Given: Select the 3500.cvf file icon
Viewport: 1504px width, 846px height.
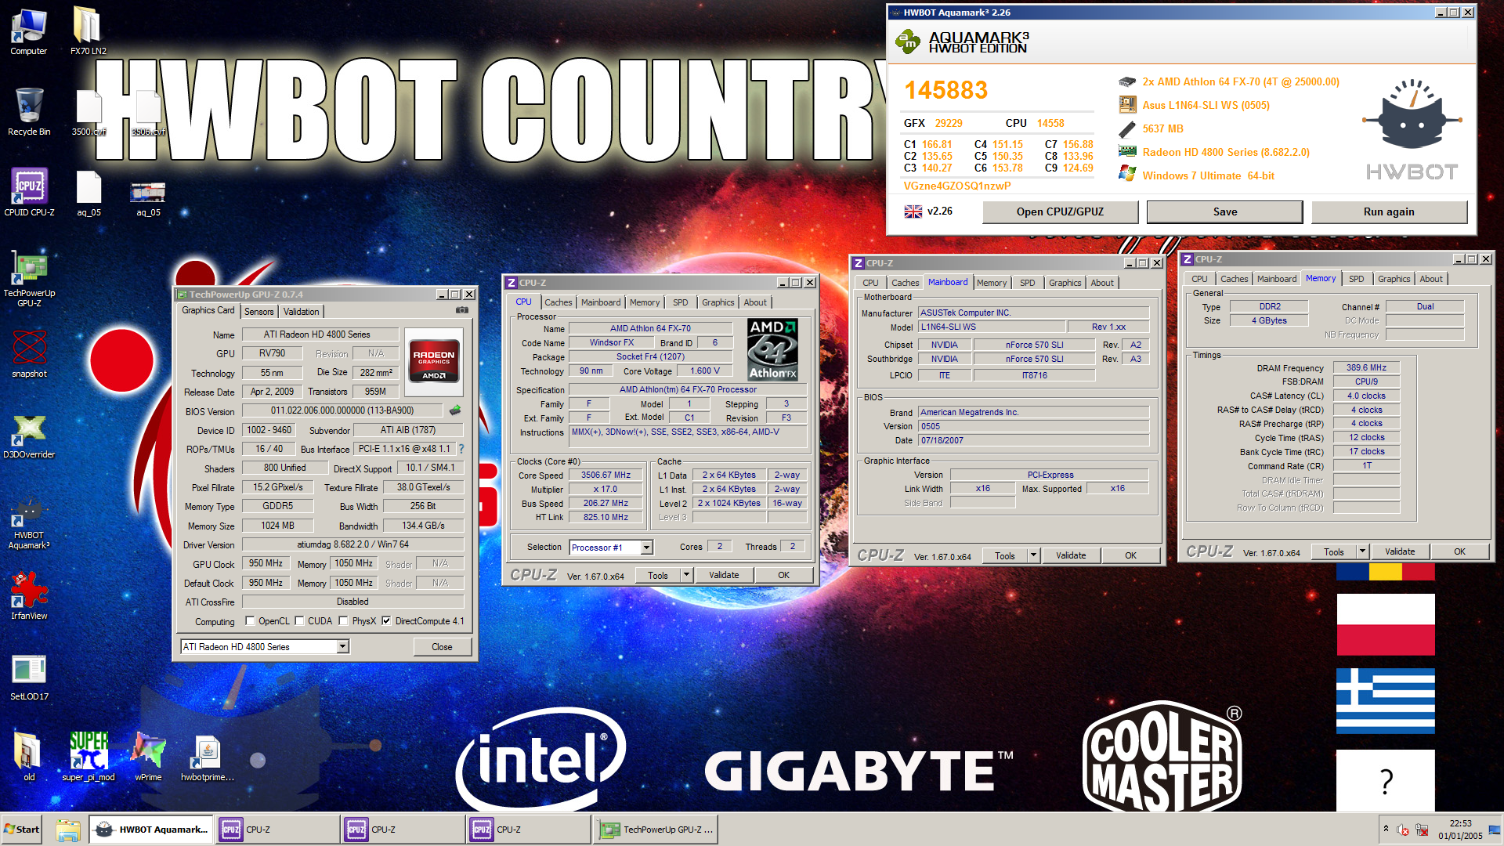Looking at the screenshot, I should 89,112.
